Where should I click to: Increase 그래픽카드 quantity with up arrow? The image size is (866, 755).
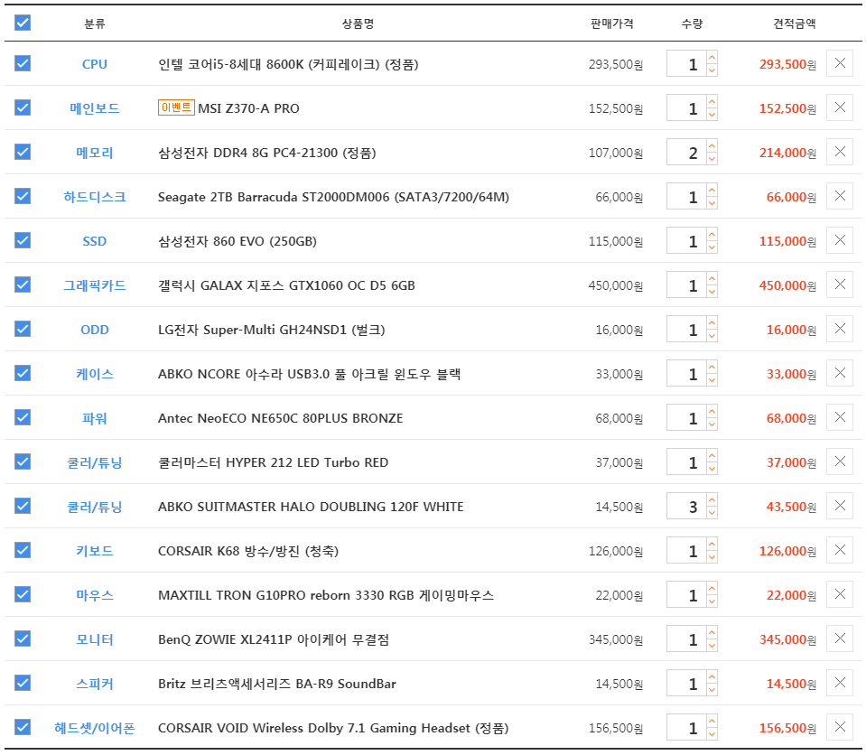click(712, 278)
